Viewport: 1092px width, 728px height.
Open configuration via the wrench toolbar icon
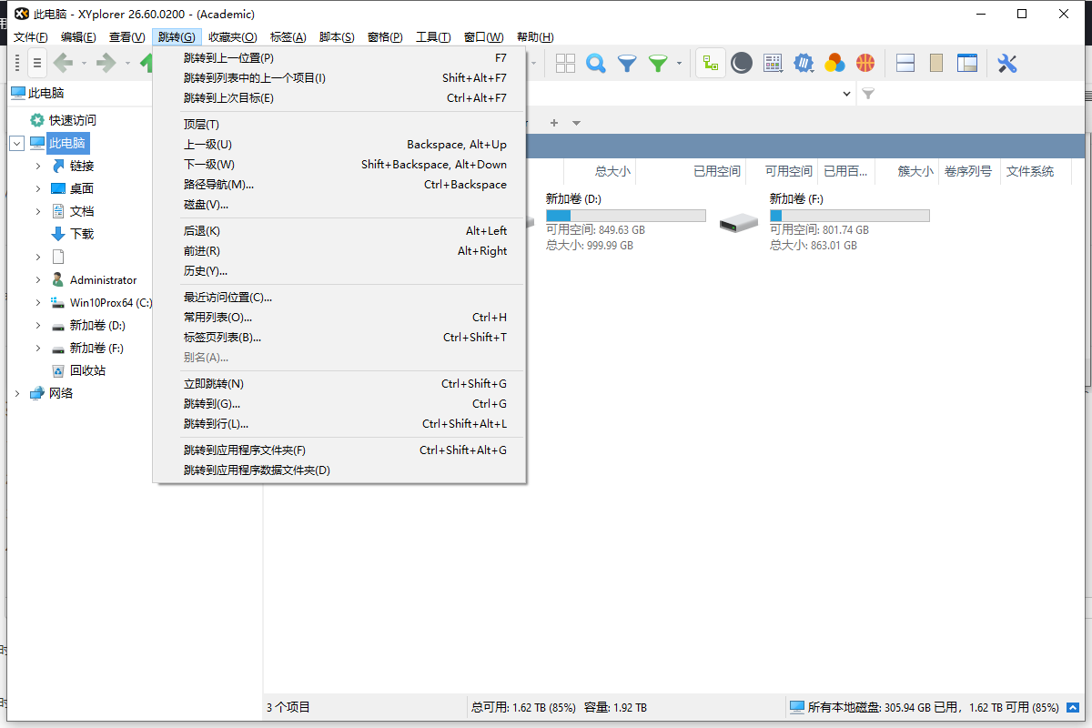[x=1006, y=63]
